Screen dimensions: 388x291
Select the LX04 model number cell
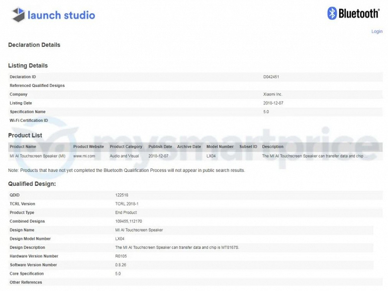point(211,156)
